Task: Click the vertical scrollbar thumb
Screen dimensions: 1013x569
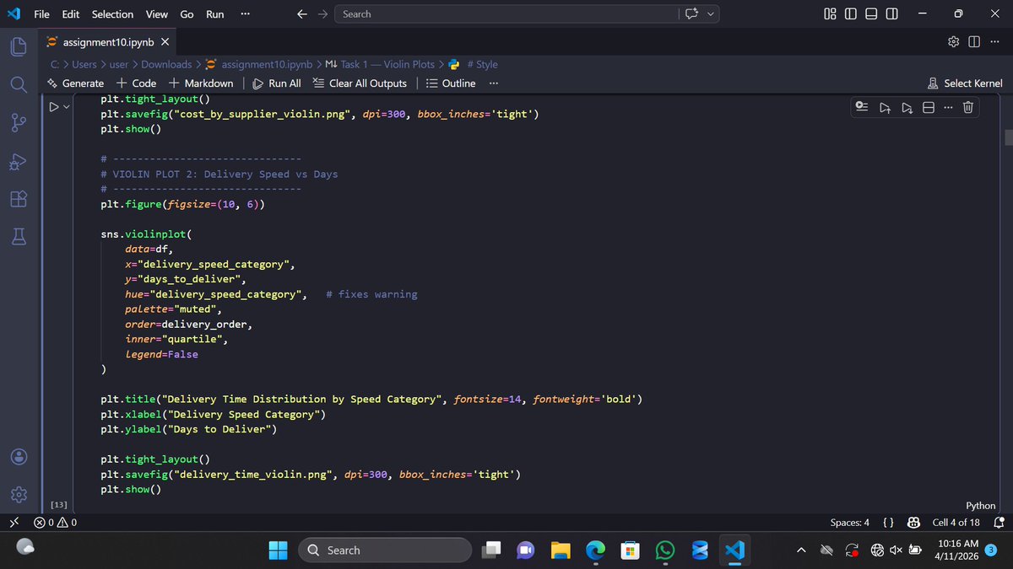Action: (x=1008, y=137)
